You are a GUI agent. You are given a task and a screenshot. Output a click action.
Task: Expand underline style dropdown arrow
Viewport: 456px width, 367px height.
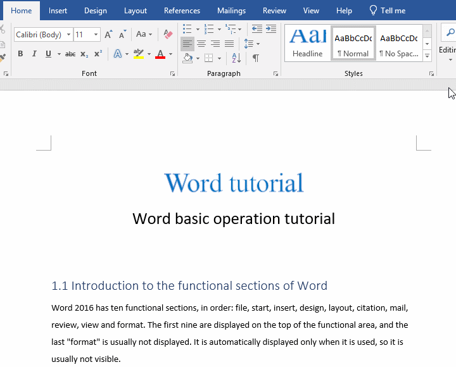click(x=59, y=54)
